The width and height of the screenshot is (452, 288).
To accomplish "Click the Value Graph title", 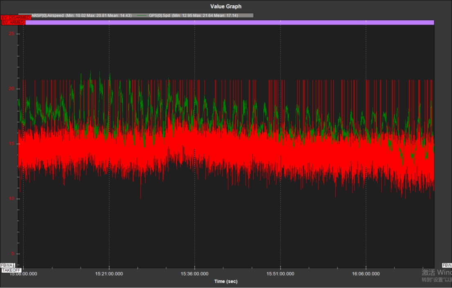I will [226, 7].
